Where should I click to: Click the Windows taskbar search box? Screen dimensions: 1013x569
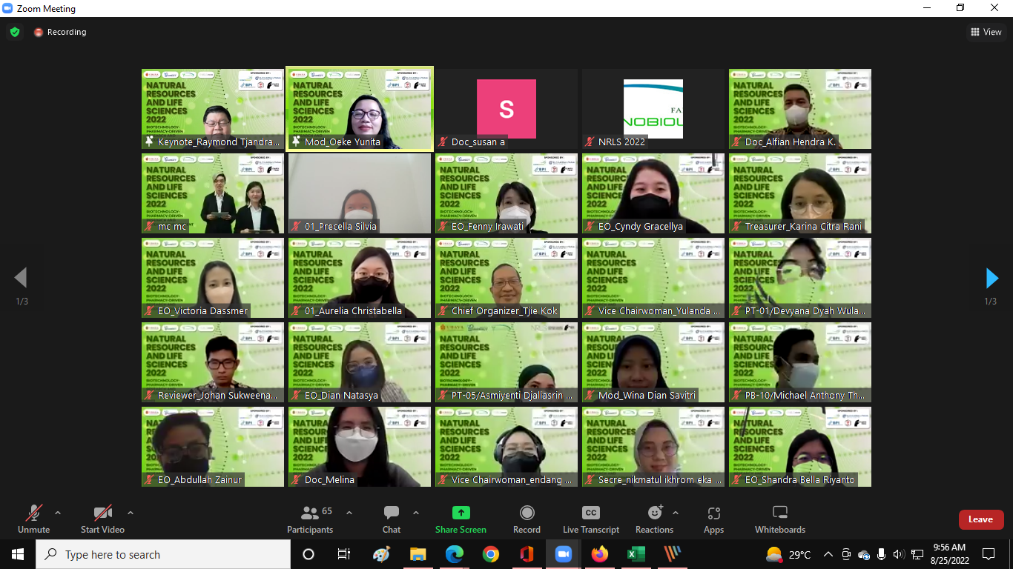tap(163, 554)
